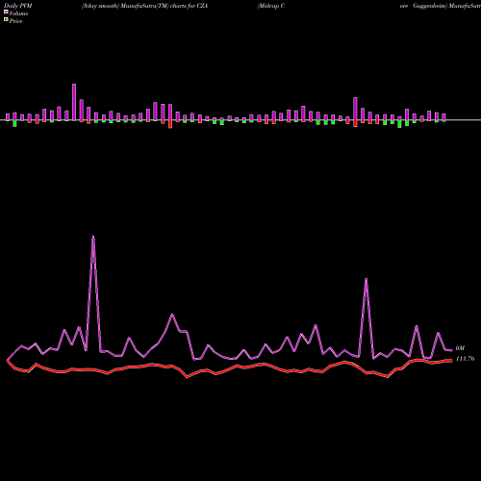Click the Guggenheim text in the header

[430, 6]
